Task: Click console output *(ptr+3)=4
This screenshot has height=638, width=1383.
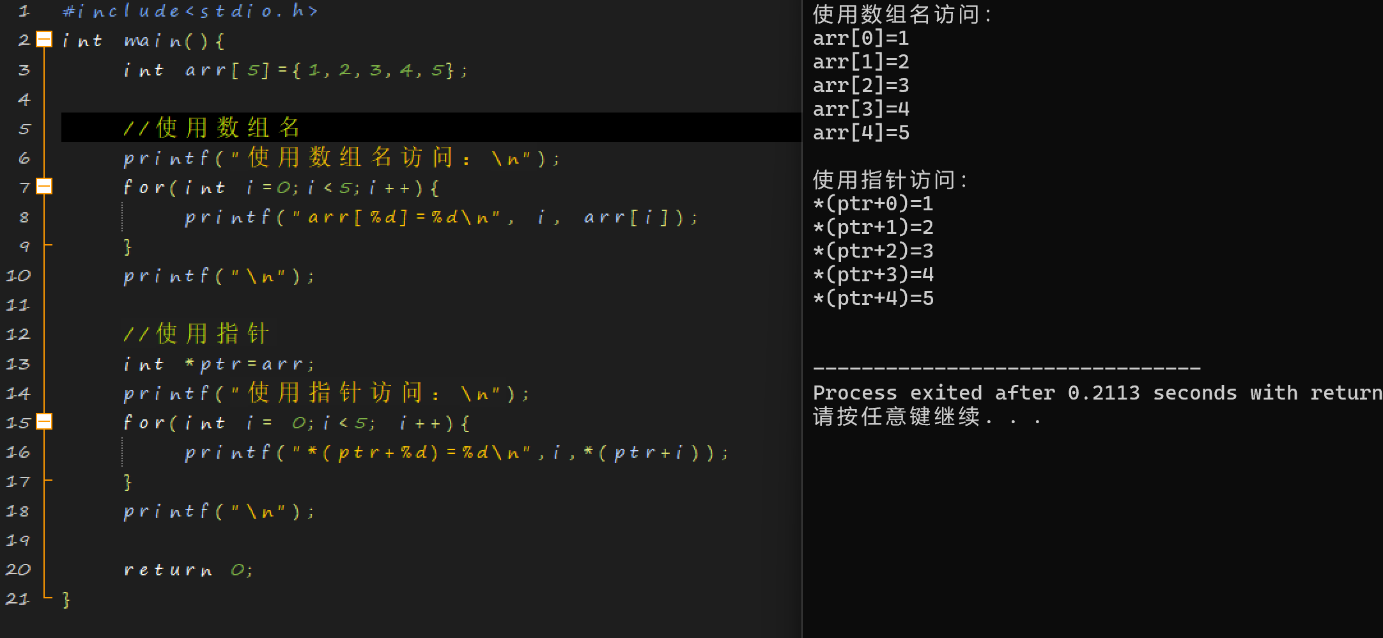Action: click(x=873, y=275)
